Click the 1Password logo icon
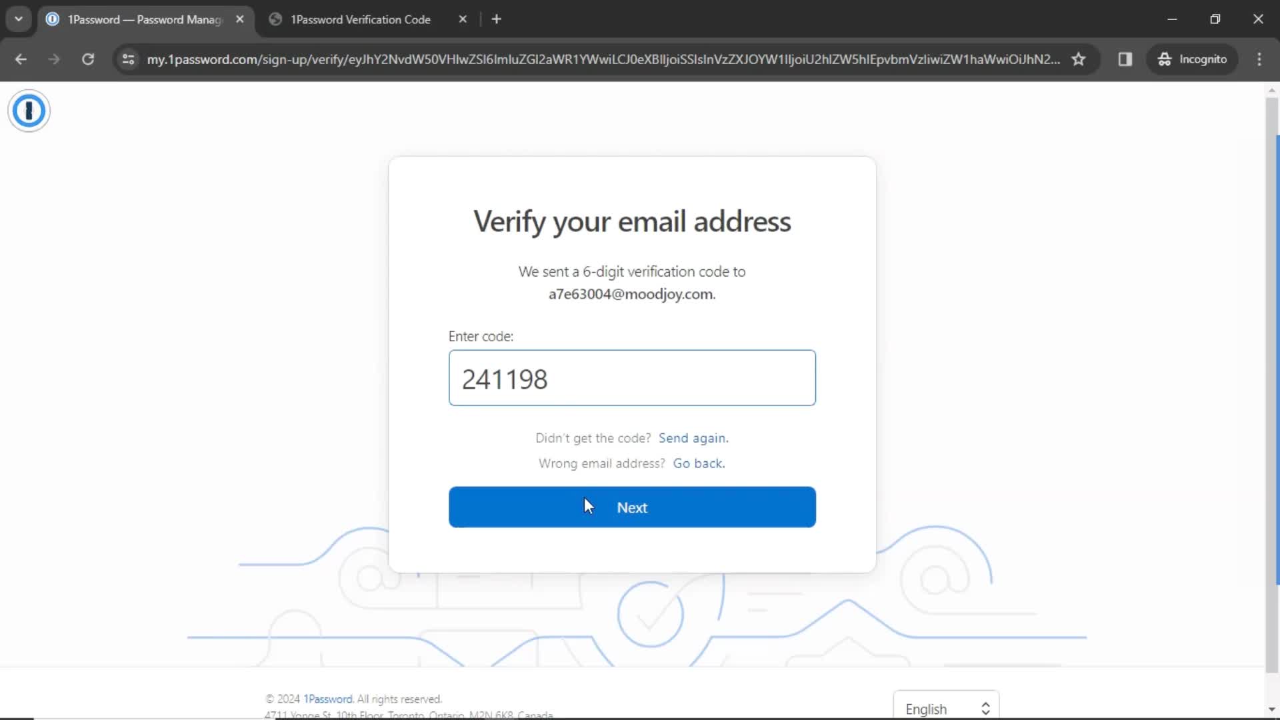The image size is (1280, 720). [x=28, y=111]
